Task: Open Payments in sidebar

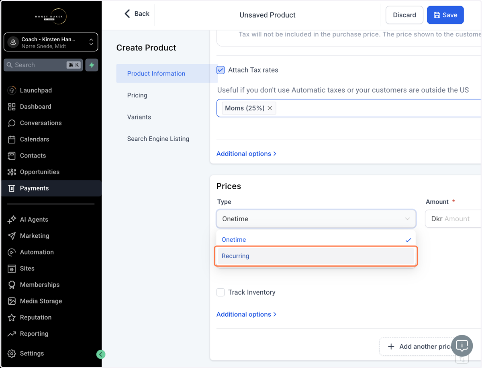Action: coord(51,188)
